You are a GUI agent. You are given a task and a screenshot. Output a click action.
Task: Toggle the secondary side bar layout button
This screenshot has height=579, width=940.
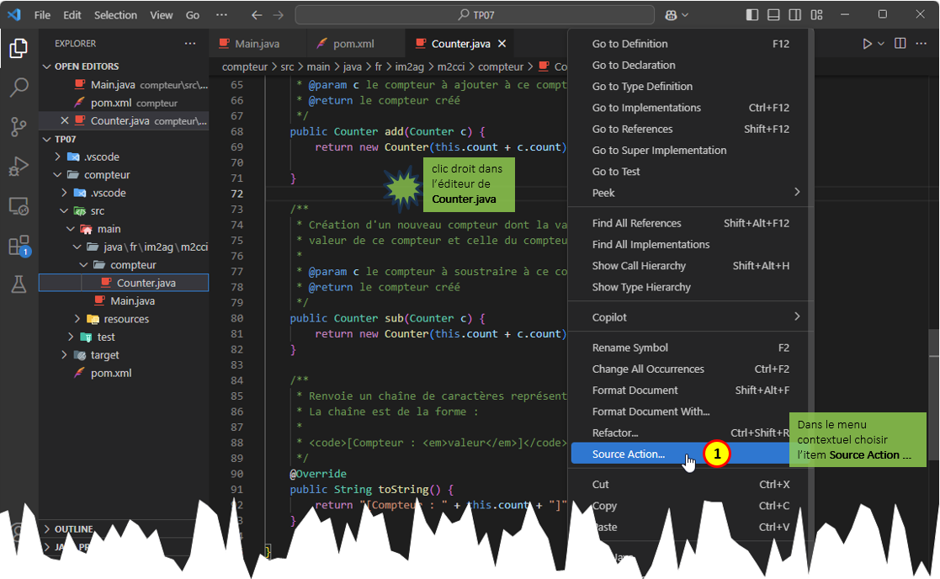795,15
